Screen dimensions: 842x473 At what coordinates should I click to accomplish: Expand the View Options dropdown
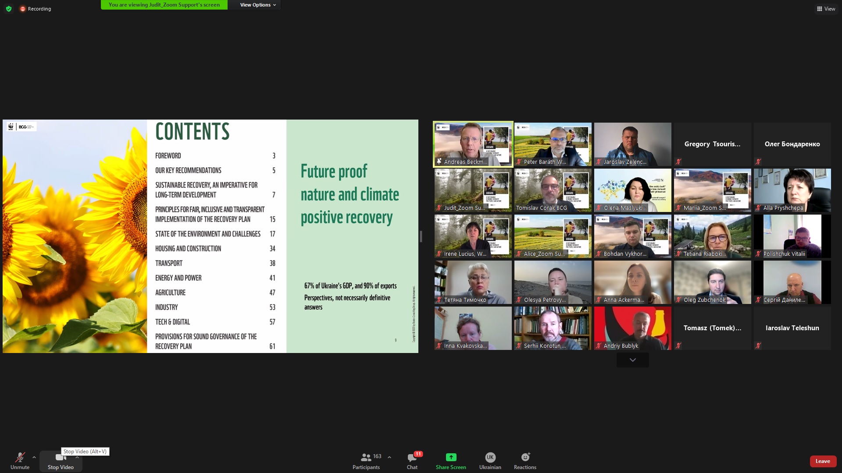[258, 5]
